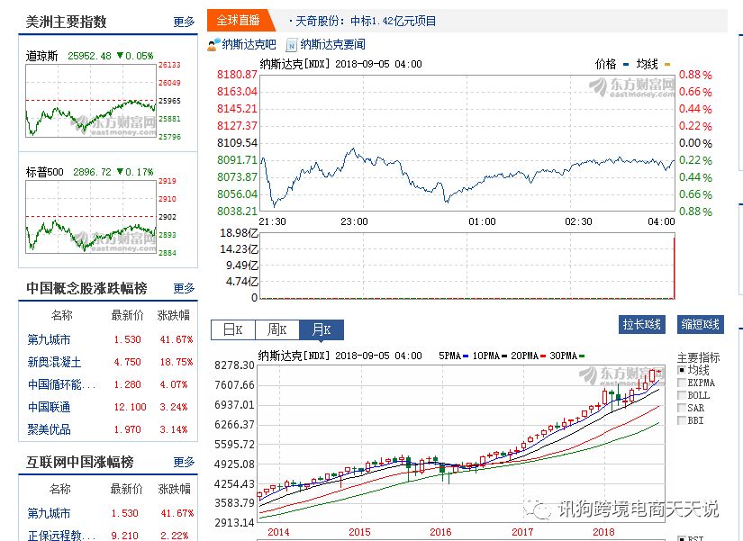Image resolution: width=743 pixels, height=541 pixels.
Task: Click the 30PMA legend color marker
Action: 582,356
